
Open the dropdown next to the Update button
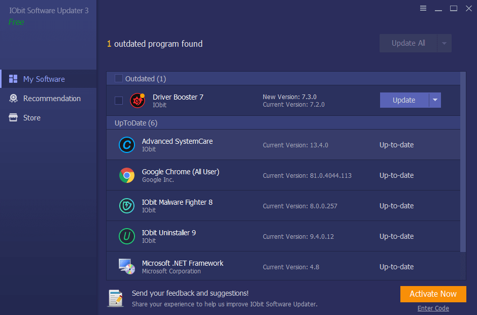point(436,100)
